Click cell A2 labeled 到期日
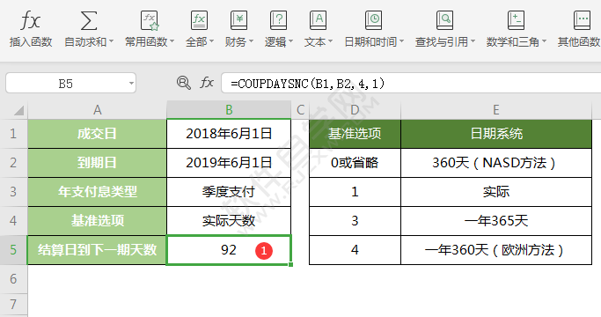 pyautogui.click(x=97, y=163)
